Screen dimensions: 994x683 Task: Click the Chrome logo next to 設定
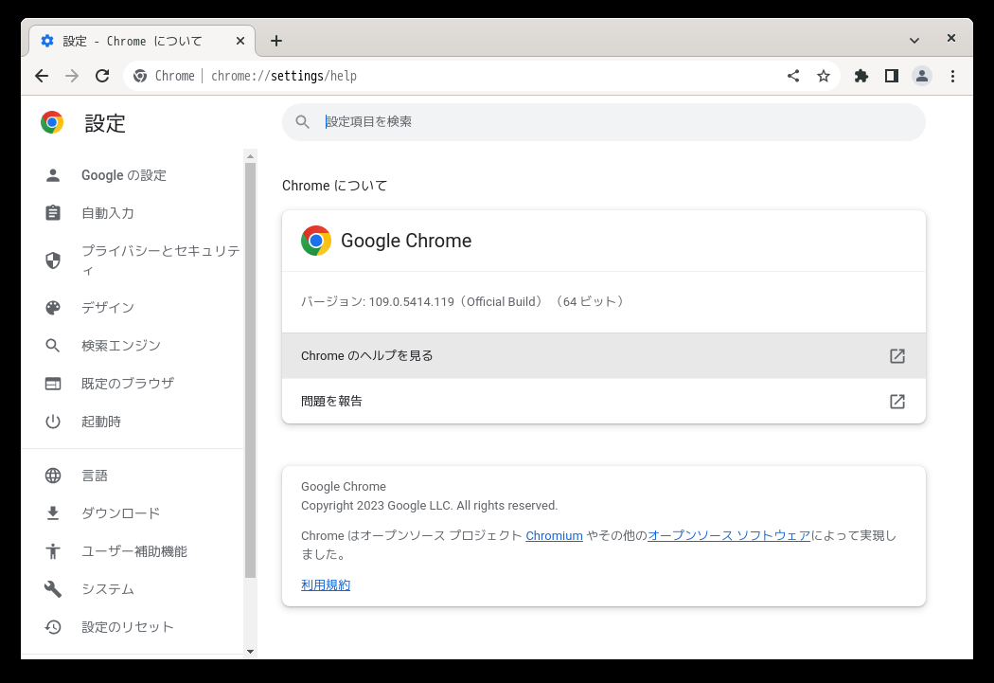click(x=52, y=122)
